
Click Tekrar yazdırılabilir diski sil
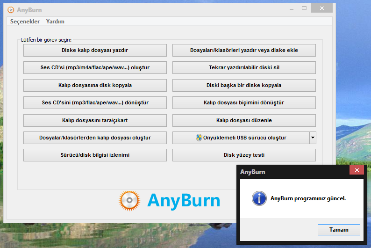tap(244, 67)
